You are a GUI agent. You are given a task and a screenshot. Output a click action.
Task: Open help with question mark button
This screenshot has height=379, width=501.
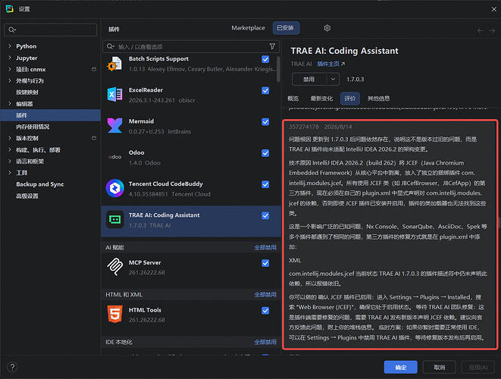click(12, 367)
